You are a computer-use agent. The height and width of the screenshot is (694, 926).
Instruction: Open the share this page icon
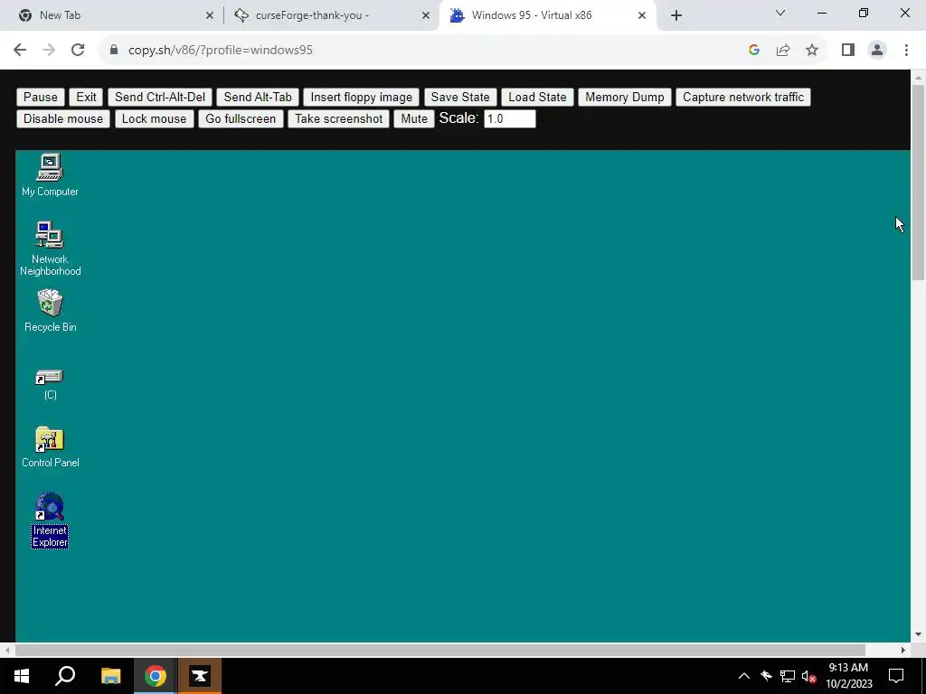(783, 51)
